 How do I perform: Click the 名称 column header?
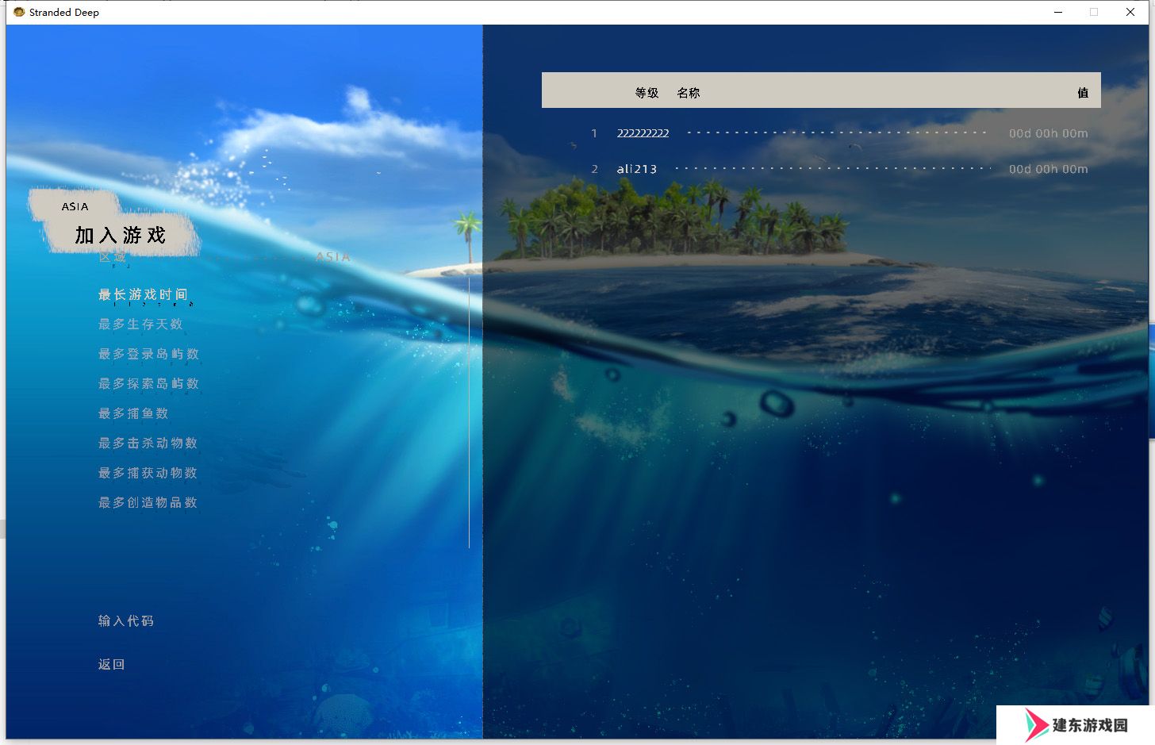(689, 93)
